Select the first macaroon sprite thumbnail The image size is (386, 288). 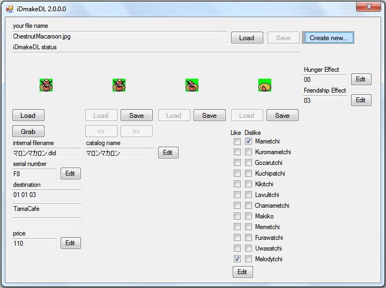tap(46, 85)
